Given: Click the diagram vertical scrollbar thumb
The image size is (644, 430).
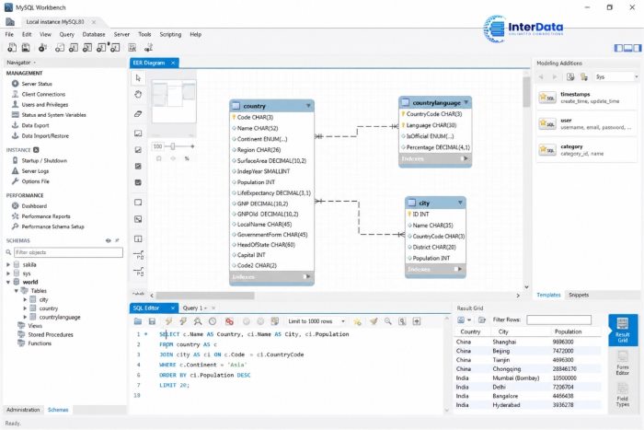Looking at the screenshot, I should 526,92.
